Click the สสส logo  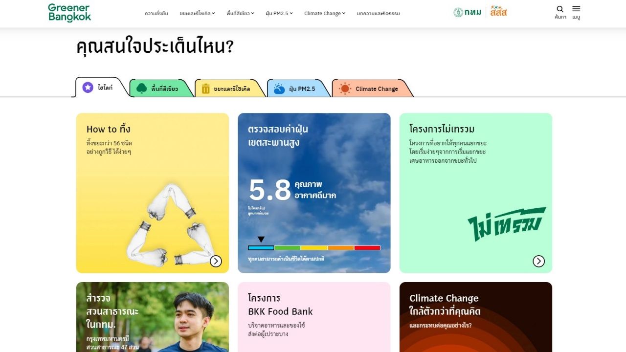[x=498, y=11]
